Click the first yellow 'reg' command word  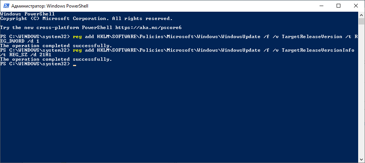point(77,37)
